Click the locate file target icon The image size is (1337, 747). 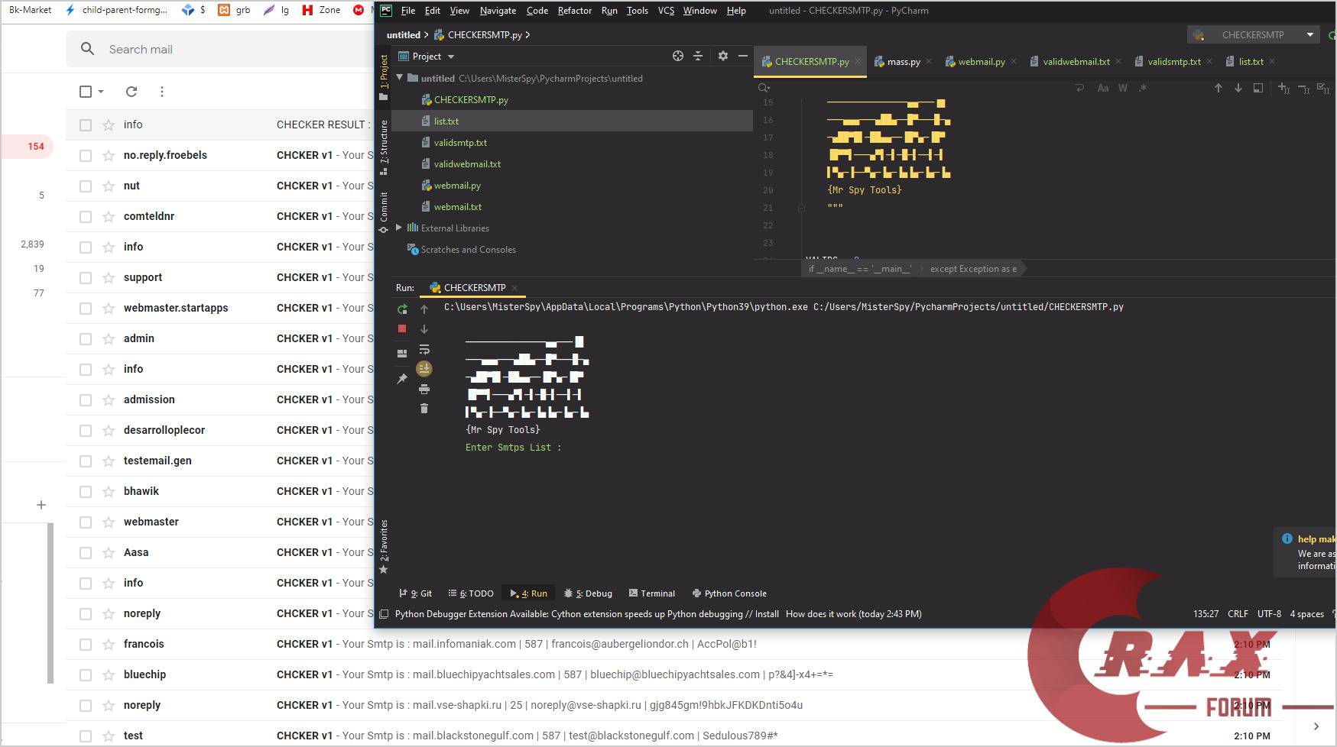[677, 56]
